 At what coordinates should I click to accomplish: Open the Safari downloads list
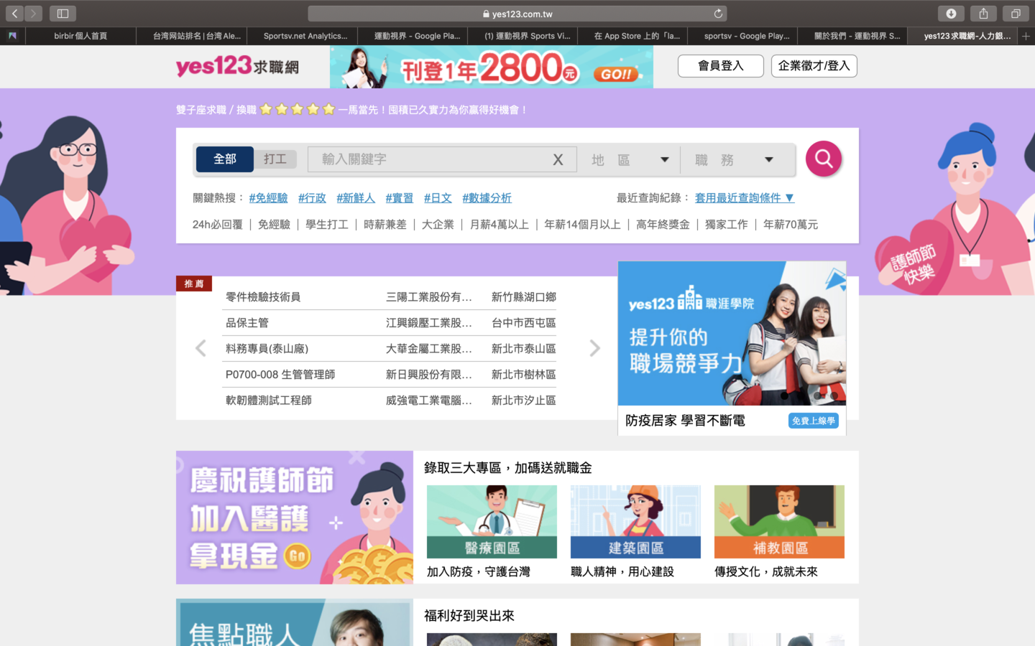(x=951, y=14)
